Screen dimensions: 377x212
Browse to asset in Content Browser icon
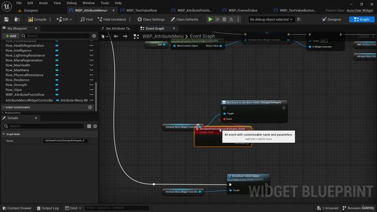(17, 19)
